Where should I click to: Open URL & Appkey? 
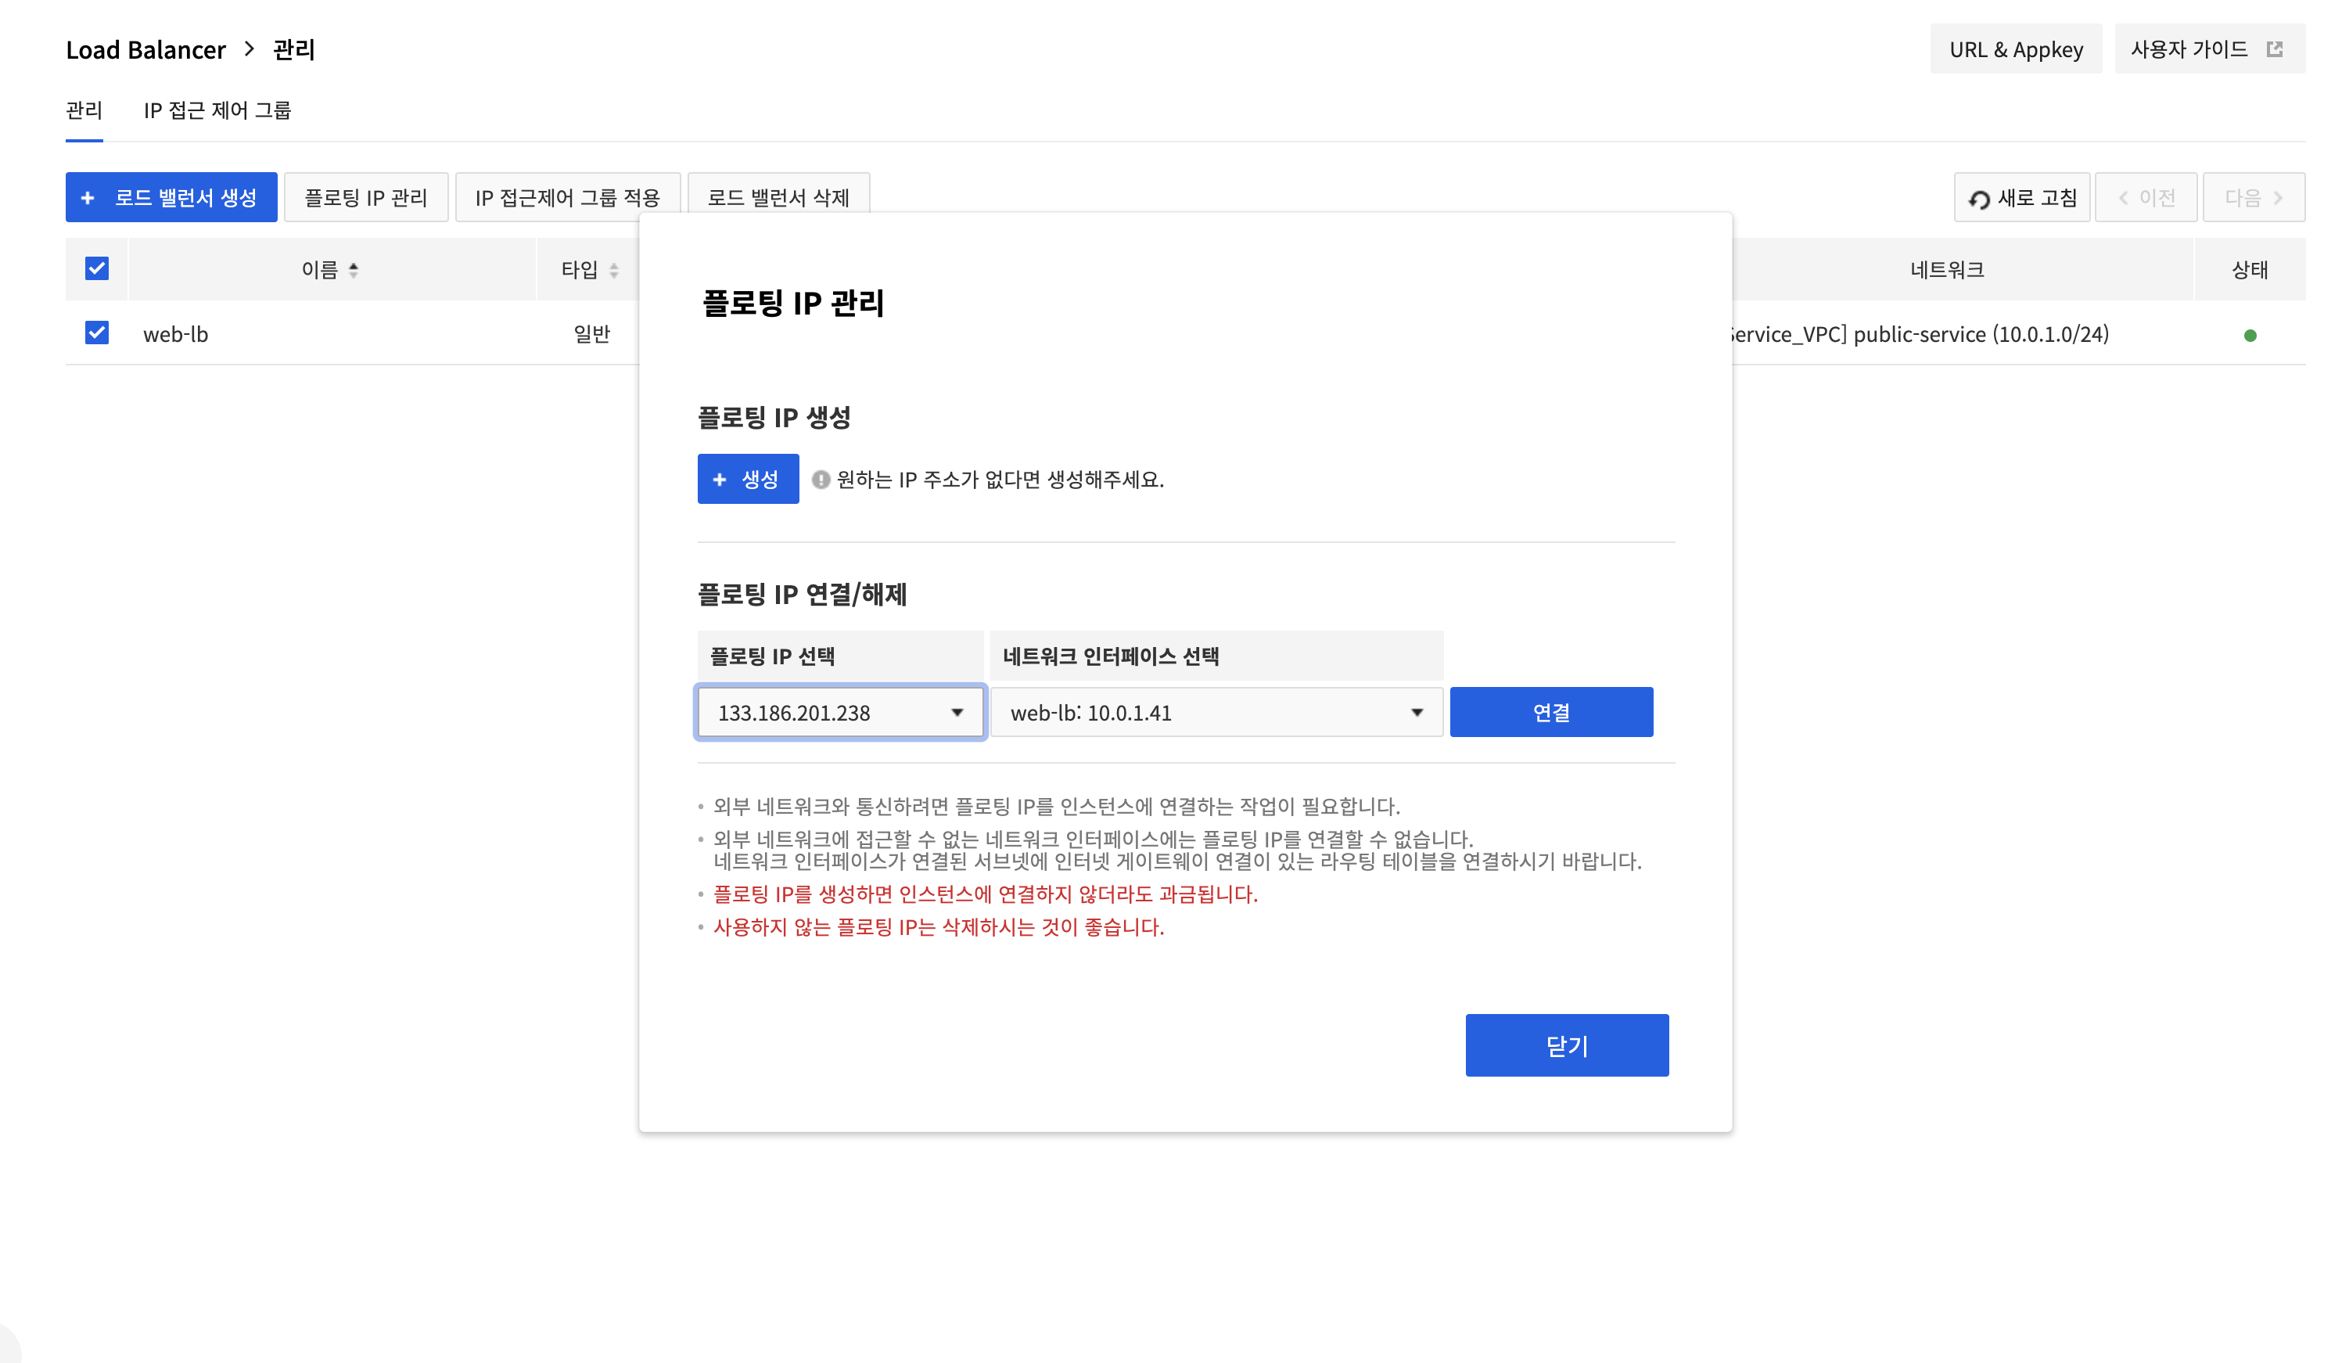click(x=2016, y=49)
